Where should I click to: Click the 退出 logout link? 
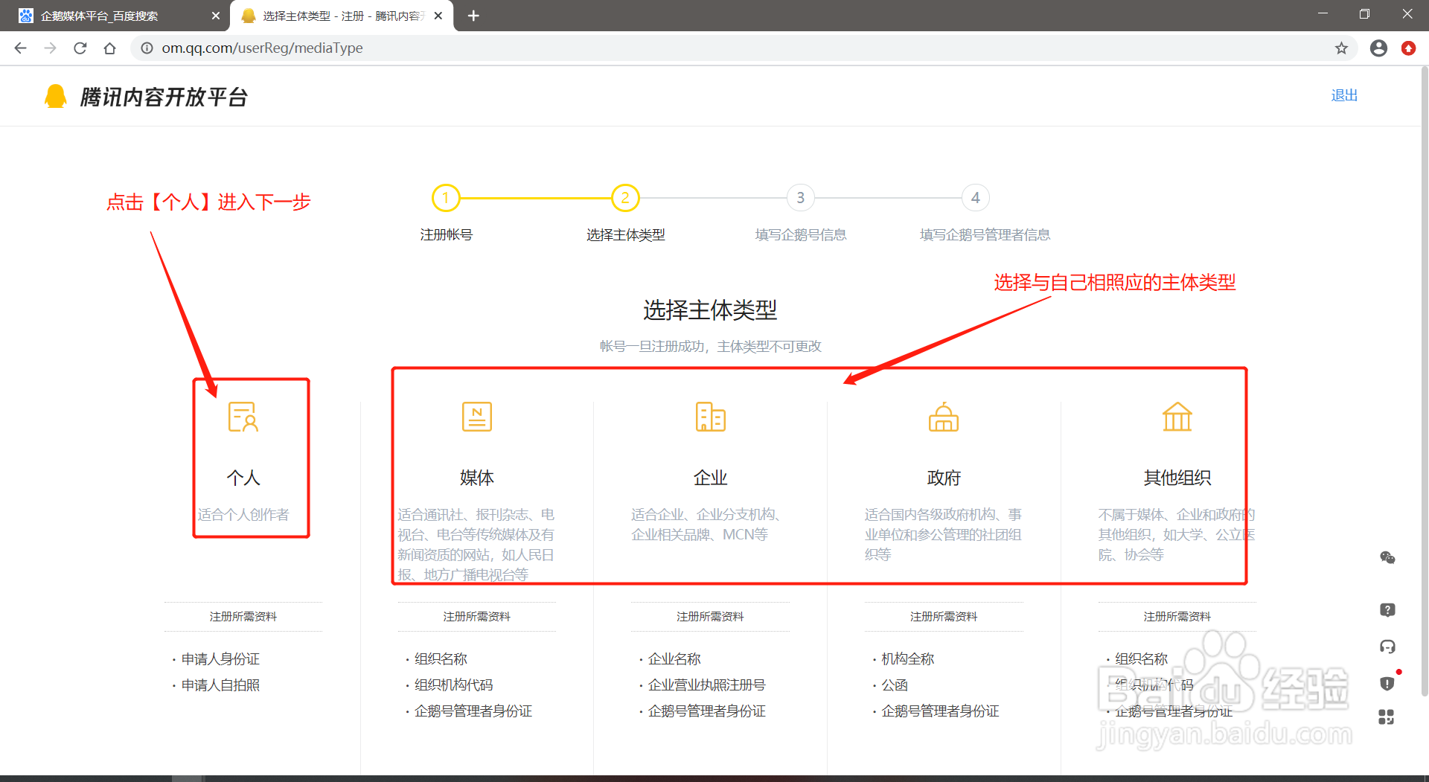[x=1344, y=95]
